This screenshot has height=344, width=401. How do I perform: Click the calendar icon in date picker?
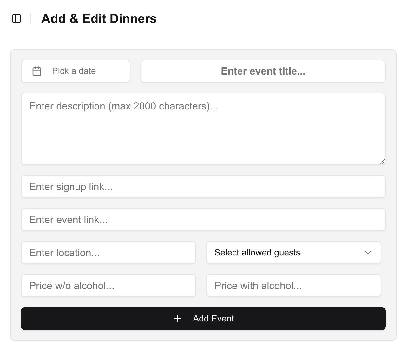pyautogui.click(x=37, y=71)
